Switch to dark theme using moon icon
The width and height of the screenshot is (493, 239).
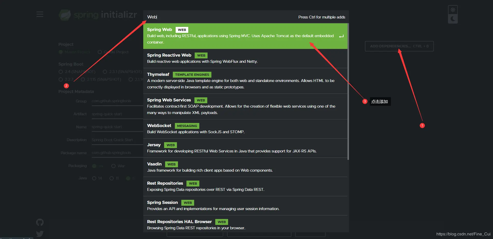(453, 19)
